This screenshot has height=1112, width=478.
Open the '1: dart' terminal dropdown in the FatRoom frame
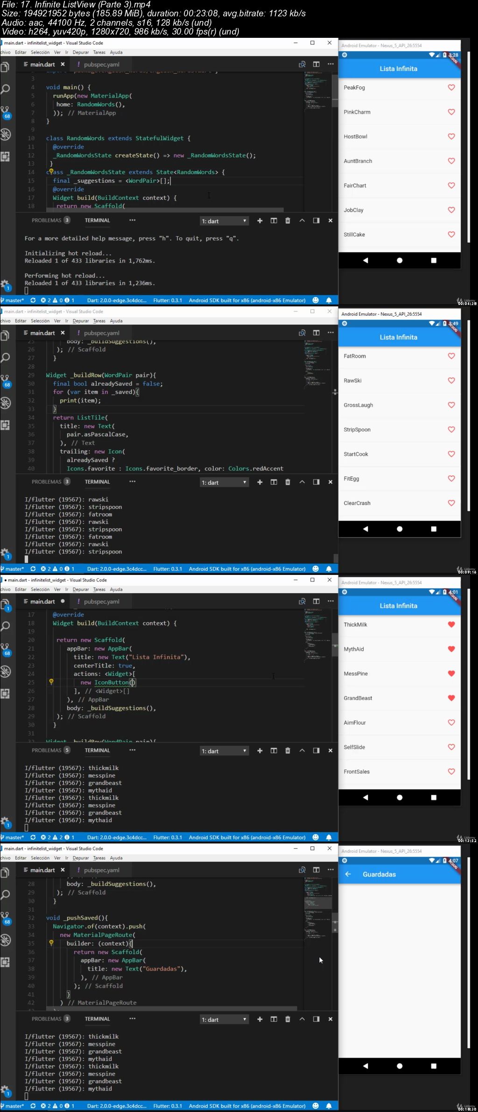pyautogui.click(x=224, y=482)
